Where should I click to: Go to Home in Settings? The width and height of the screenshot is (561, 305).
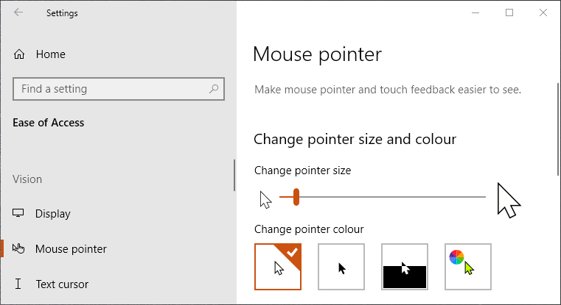coord(50,54)
